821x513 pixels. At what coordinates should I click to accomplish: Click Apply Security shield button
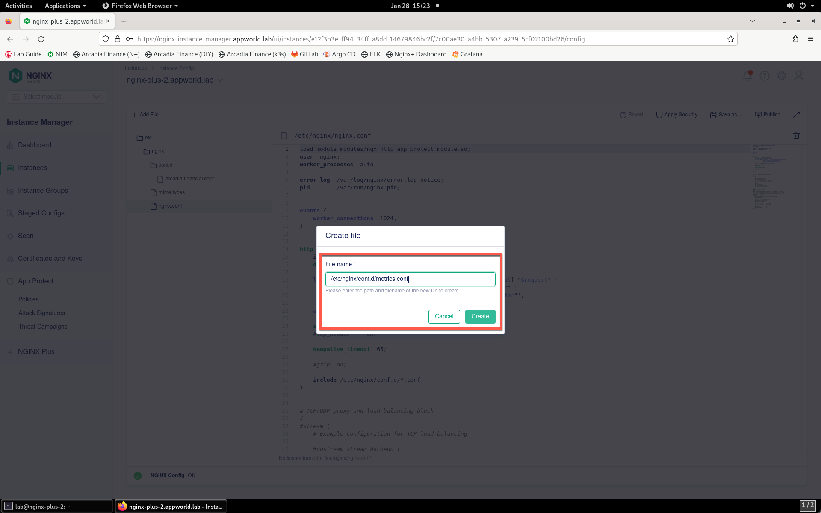pos(676,115)
